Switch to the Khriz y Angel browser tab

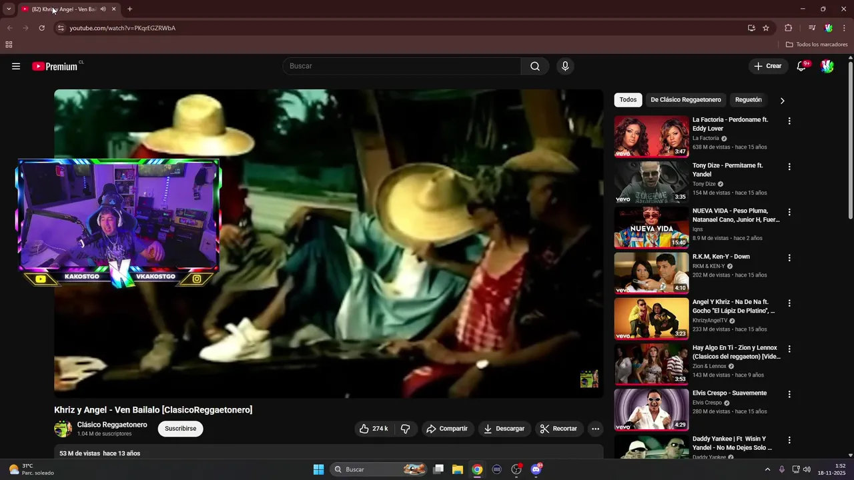[x=64, y=9]
